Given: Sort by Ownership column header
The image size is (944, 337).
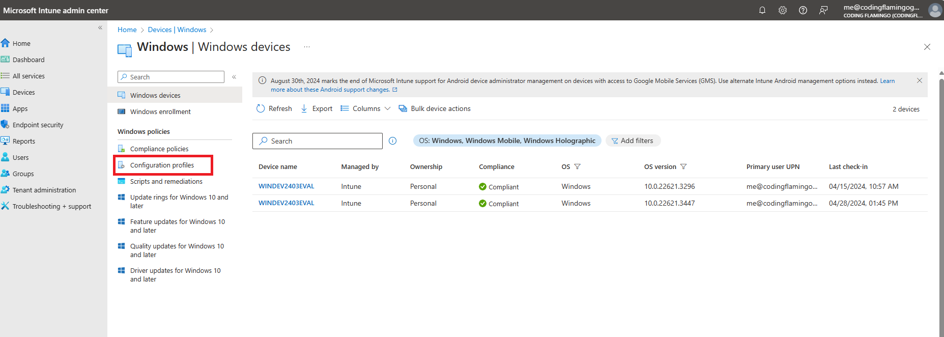Looking at the screenshot, I should point(426,166).
